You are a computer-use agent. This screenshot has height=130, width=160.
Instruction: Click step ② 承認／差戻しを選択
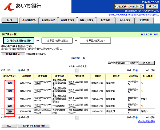[x=57, y=40]
